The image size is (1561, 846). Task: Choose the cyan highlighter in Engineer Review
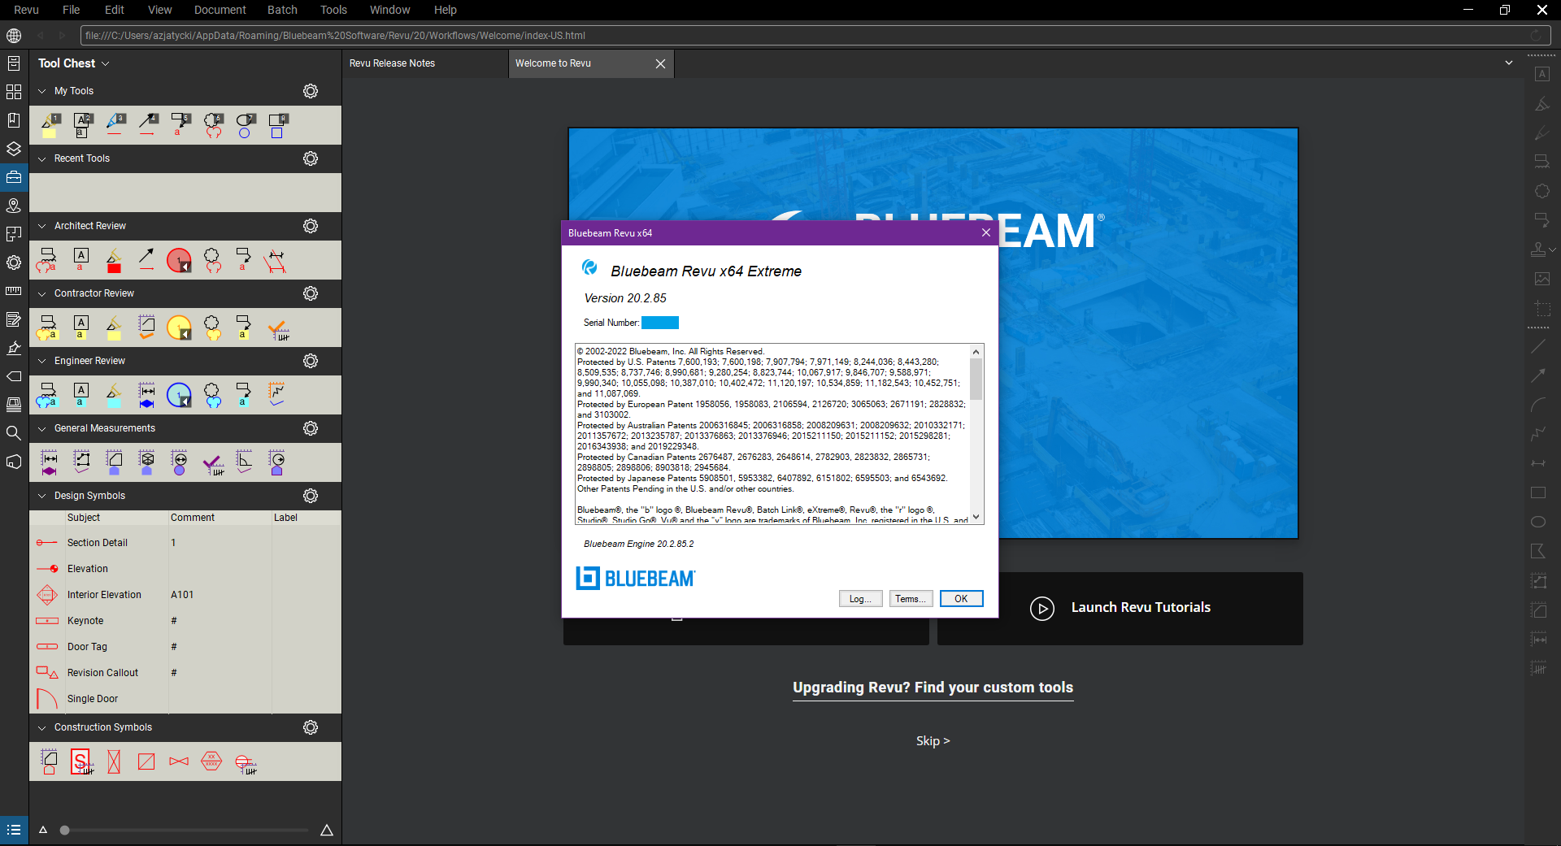point(114,395)
